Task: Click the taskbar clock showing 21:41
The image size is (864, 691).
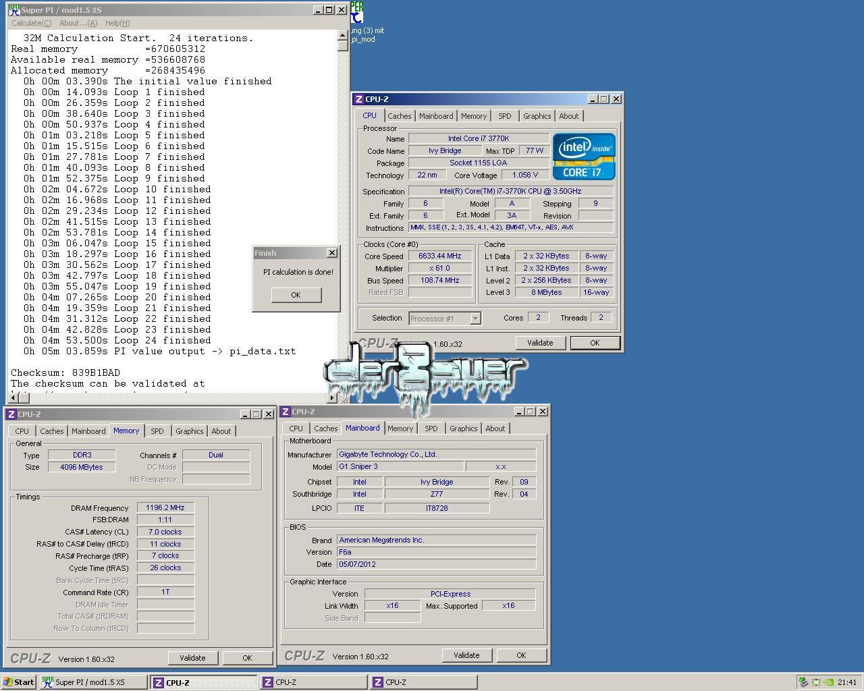Action: pos(847,682)
